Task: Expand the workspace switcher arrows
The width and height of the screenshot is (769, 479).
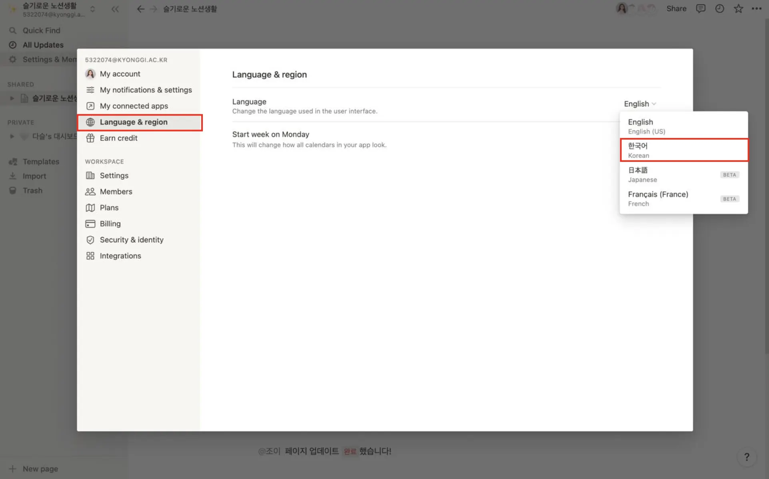Action: [x=92, y=9]
